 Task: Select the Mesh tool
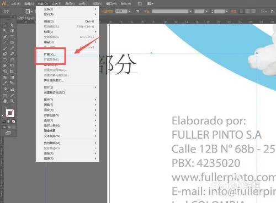point(5,77)
